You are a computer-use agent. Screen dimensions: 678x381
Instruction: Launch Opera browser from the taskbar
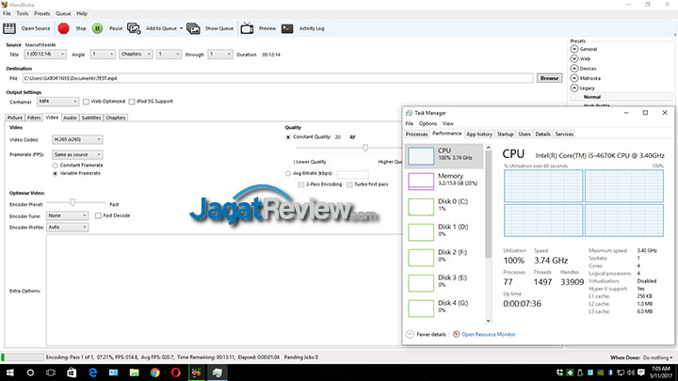pyautogui.click(x=175, y=373)
